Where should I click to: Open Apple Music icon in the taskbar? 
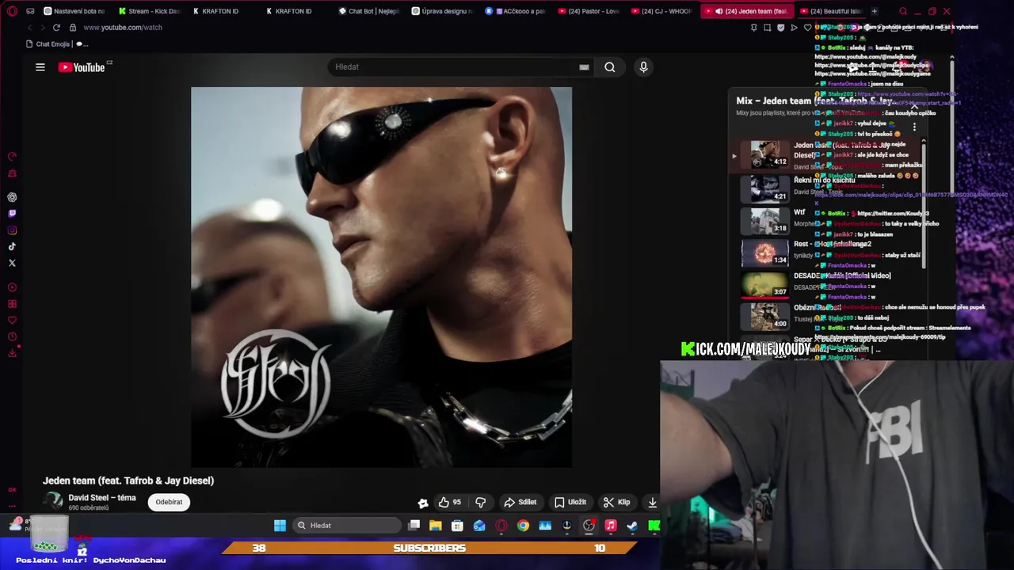[x=611, y=526]
